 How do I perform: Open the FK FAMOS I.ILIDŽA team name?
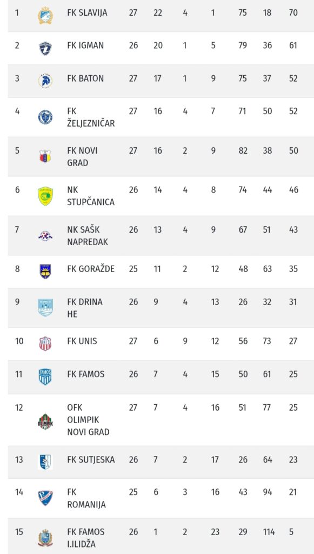click(86, 538)
